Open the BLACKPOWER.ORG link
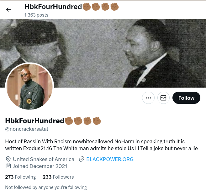Image resolution: width=206 pixels, height=193 pixels. (x=110, y=159)
